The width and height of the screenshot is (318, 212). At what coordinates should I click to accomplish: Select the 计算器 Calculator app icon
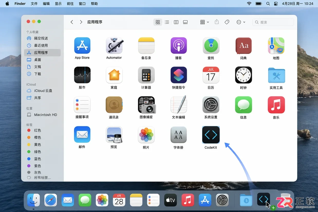(x=146, y=75)
